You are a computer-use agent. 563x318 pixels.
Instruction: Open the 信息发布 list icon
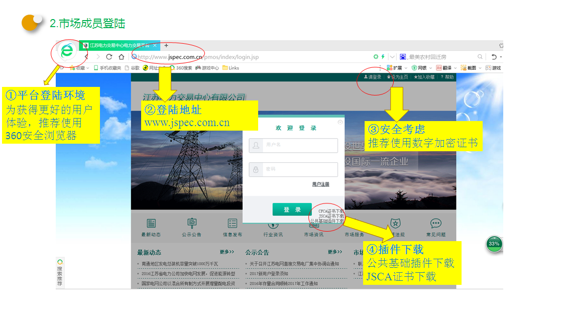coord(232,224)
